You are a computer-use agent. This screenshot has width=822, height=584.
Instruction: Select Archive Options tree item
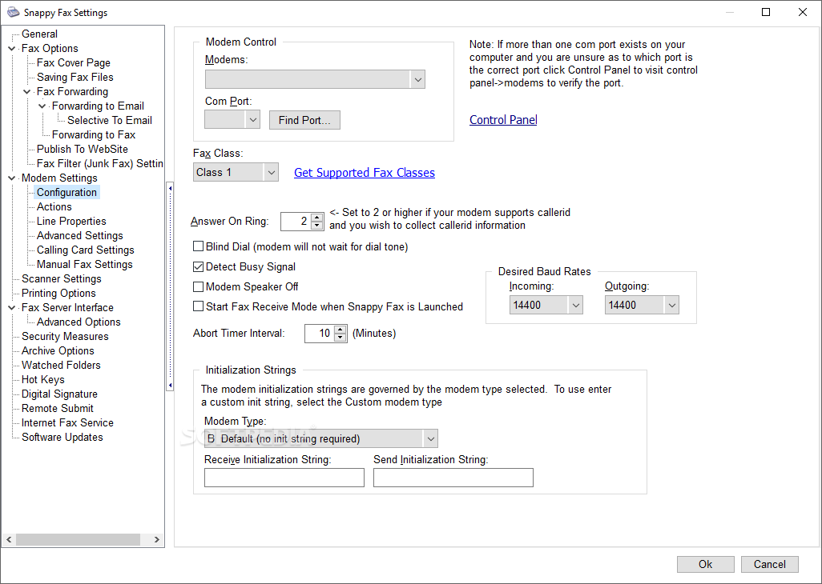pyautogui.click(x=58, y=350)
